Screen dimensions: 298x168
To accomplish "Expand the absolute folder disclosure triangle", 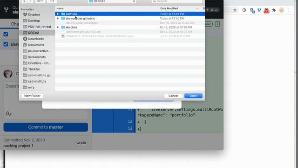I will (x=58, y=27).
